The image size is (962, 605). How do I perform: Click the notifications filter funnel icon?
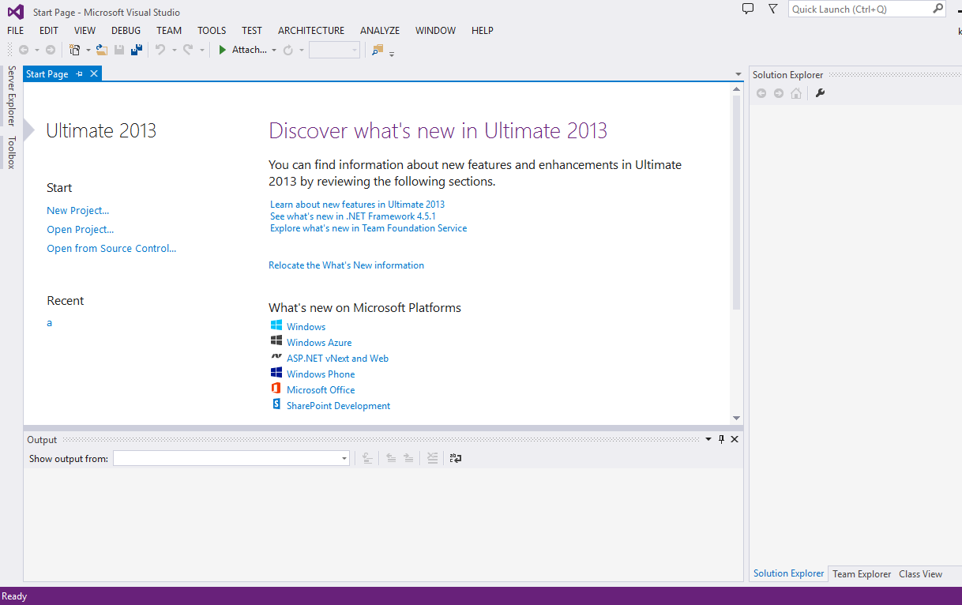click(x=773, y=9)
